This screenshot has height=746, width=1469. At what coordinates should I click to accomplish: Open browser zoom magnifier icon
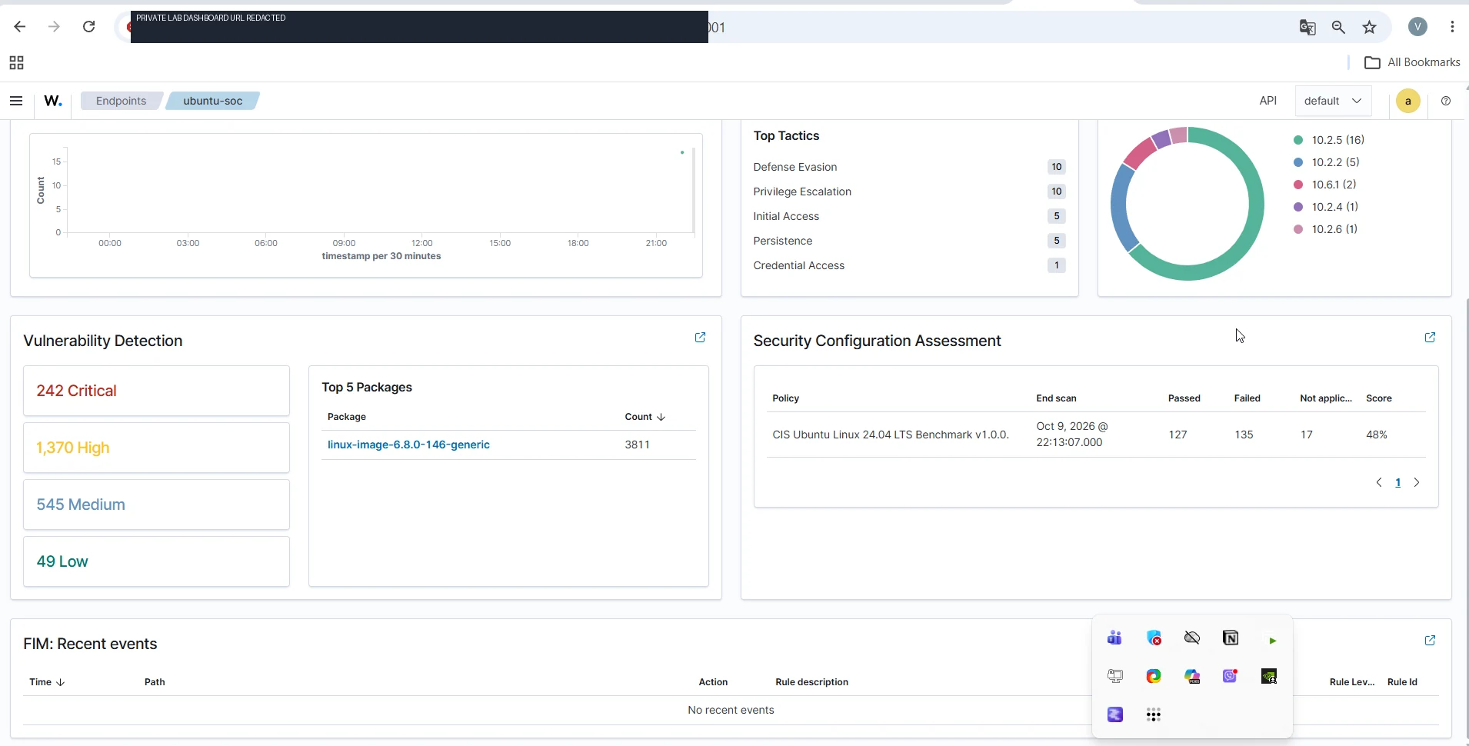(x=1338, y=28)
